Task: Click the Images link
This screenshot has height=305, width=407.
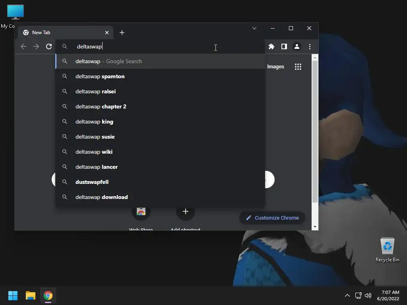Action: (x=276, y=67)
